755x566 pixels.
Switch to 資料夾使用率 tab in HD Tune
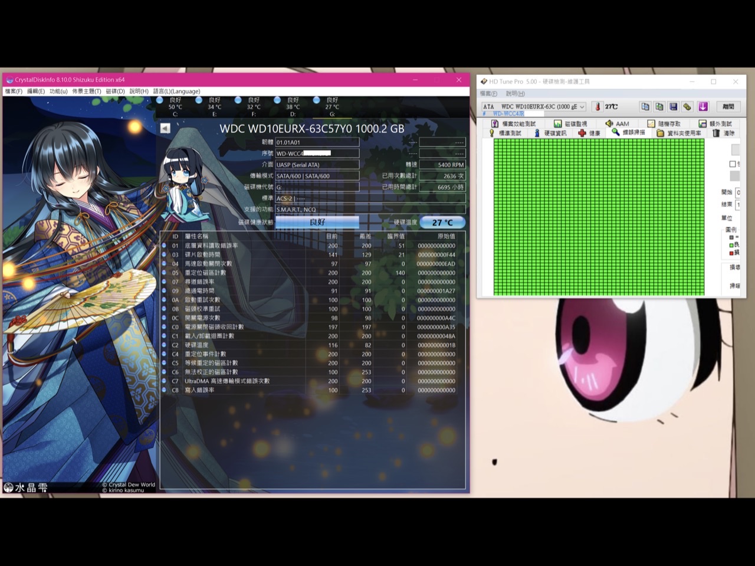pos(679,133)
